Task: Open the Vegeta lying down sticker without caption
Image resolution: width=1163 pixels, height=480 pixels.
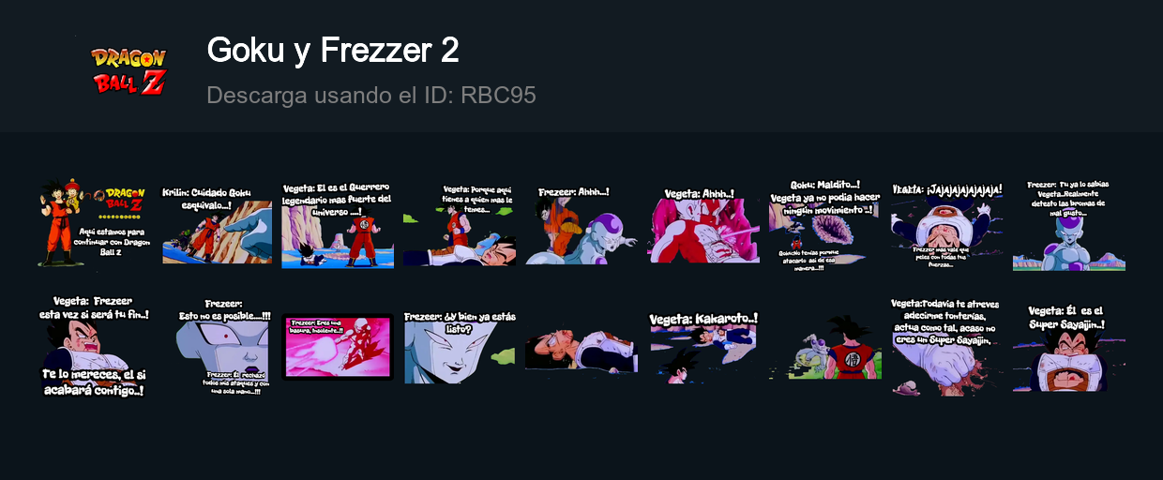Action: pyautogui.click(x=581, y=349)
